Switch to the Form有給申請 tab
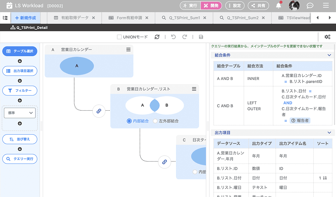 tap(129, 18)
